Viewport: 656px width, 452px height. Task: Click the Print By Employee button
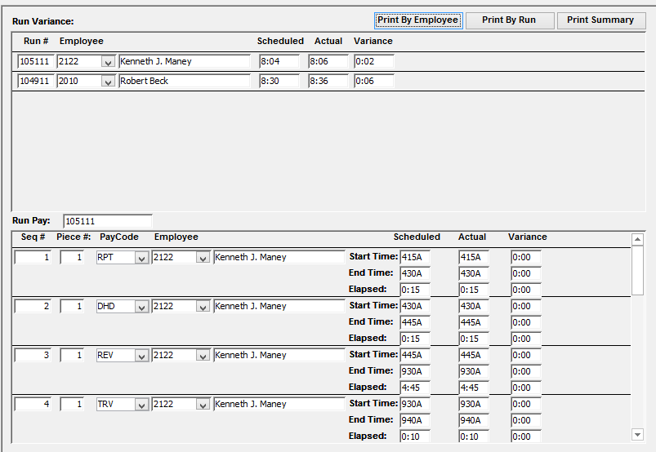click(417, 20)
